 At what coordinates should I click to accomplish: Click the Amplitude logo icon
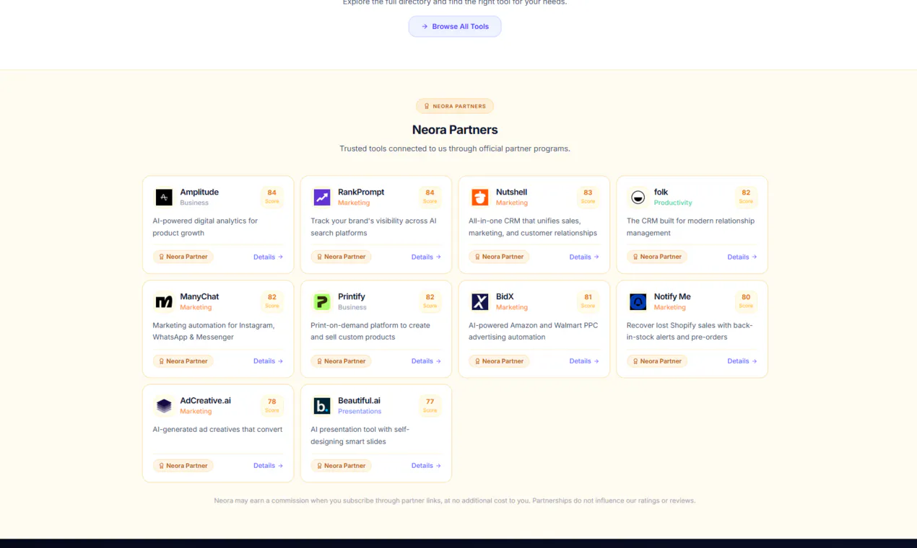164,197
